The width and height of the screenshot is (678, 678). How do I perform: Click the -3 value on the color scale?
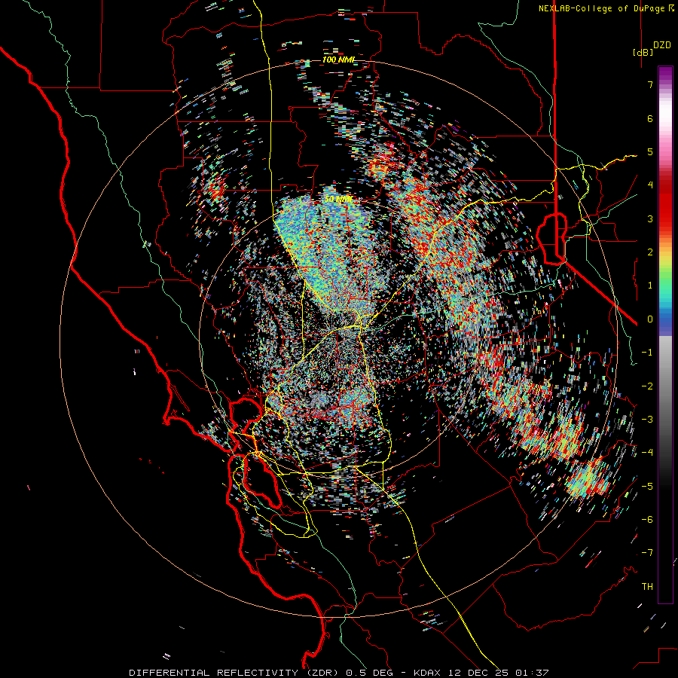(x=647, y=420)
